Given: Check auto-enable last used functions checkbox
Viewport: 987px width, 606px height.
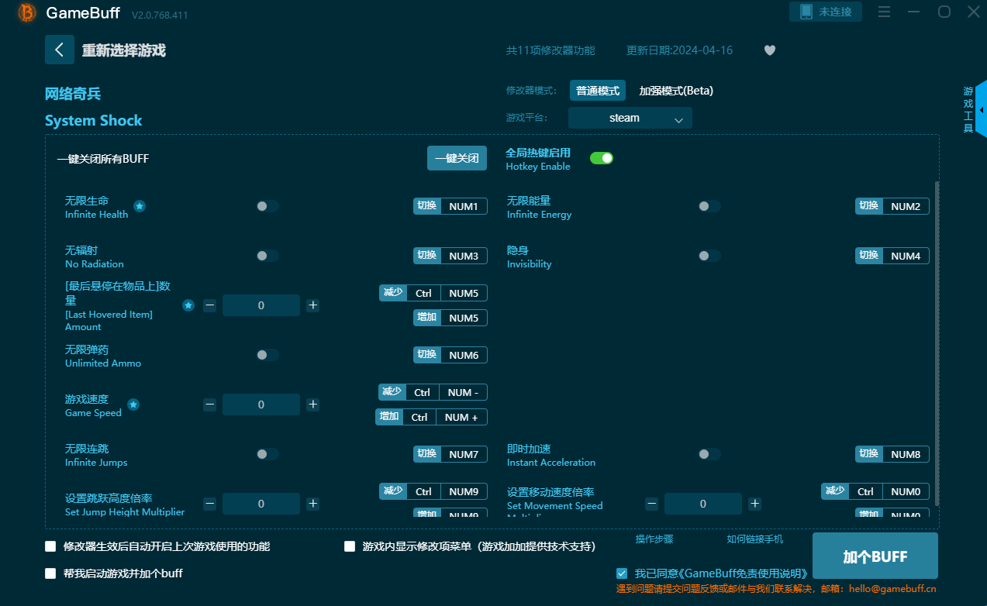Looking at the screenshot, I should coord(50,546).
